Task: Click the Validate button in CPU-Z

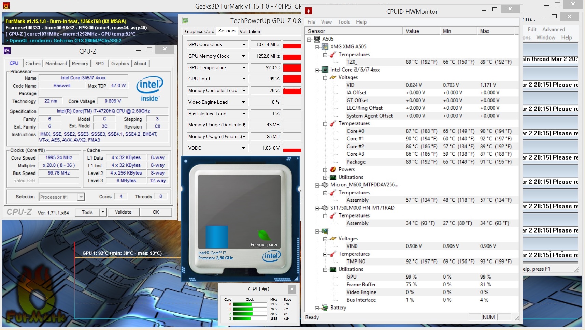Action: [123, 212]
